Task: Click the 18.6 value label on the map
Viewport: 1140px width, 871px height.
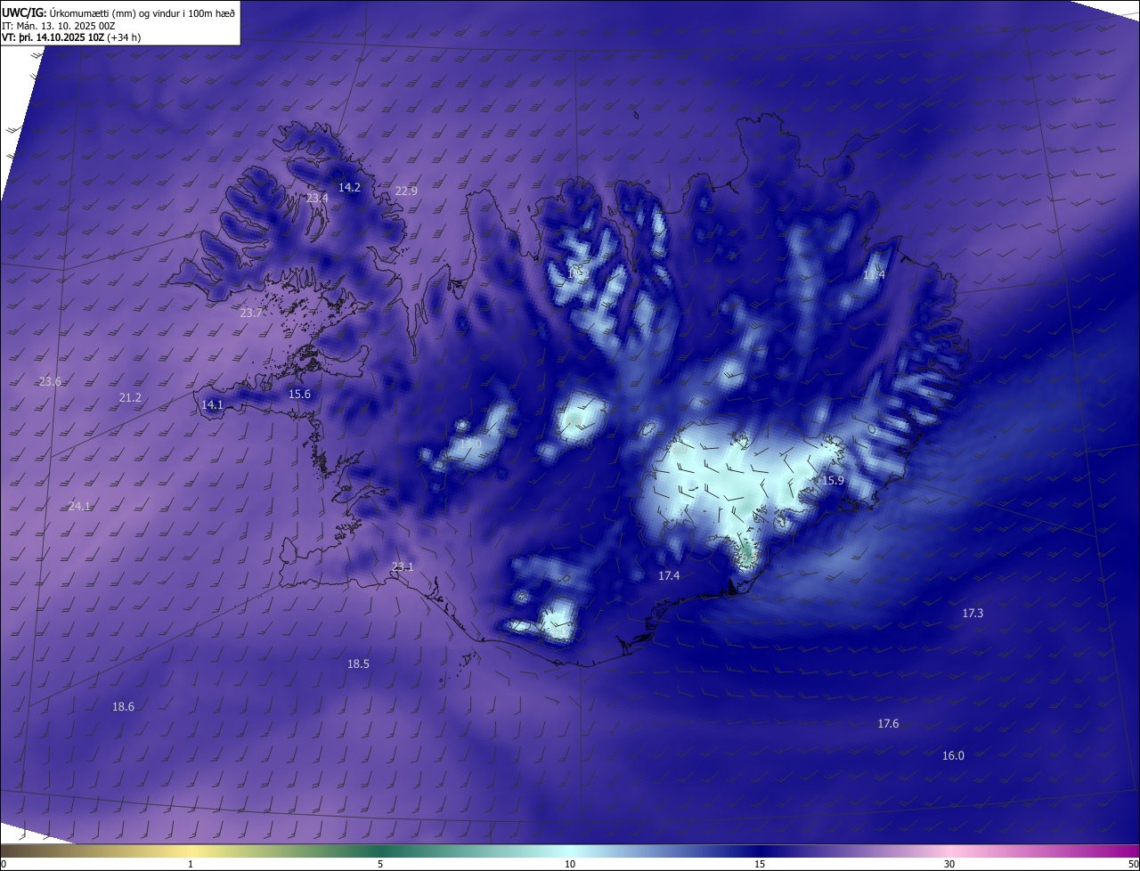Action: click(x=123, y=706)
